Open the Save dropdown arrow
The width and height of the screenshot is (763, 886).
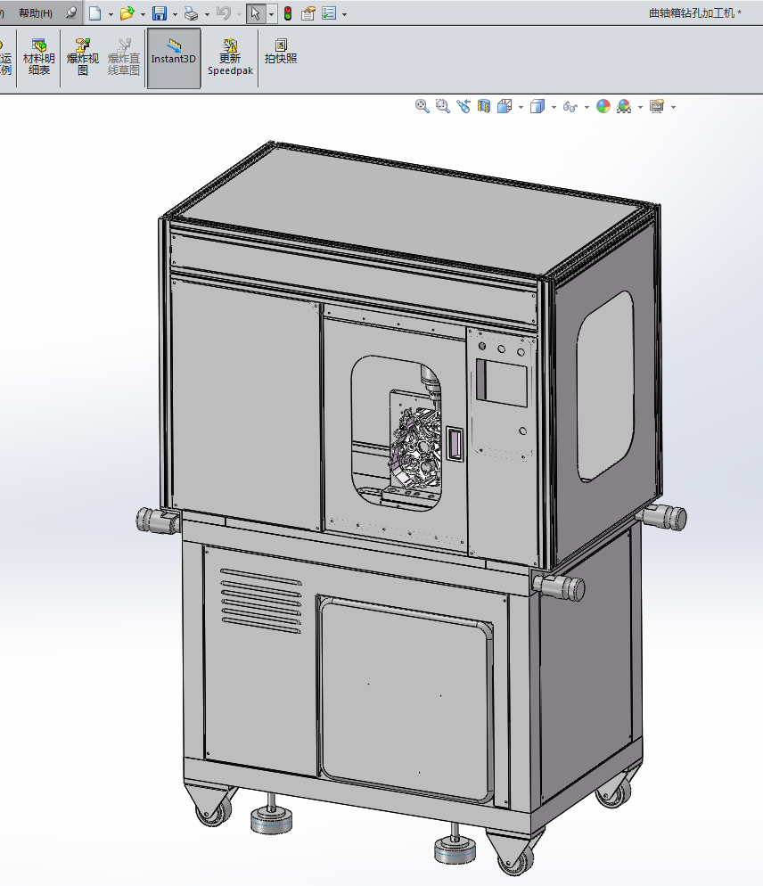click(175, 14)
